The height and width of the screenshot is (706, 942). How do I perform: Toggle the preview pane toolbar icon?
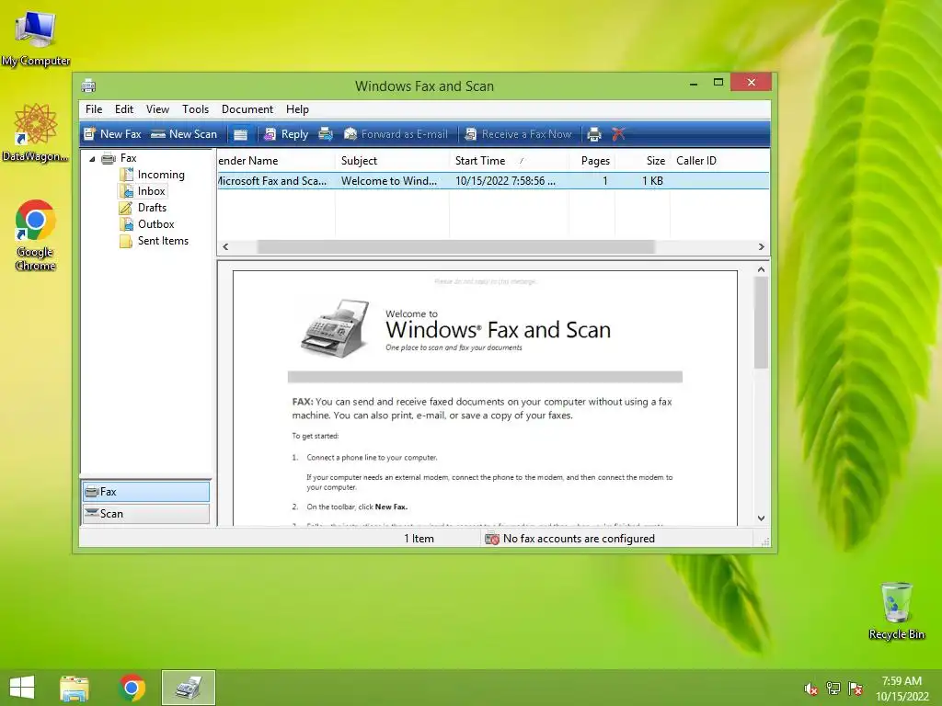[240, 134]
